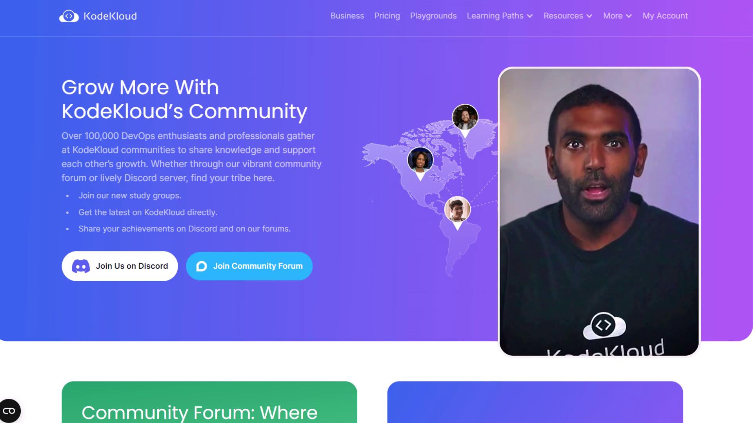
Task: Click the Discord icon in the join button
Action: click(x=81, y=266)
